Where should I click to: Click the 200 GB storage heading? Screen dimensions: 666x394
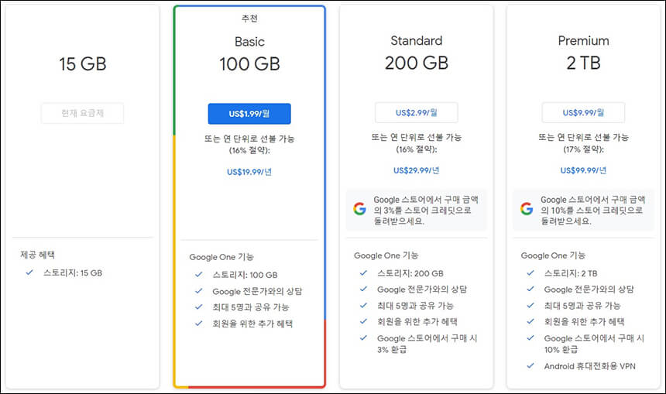pos(417,63)
